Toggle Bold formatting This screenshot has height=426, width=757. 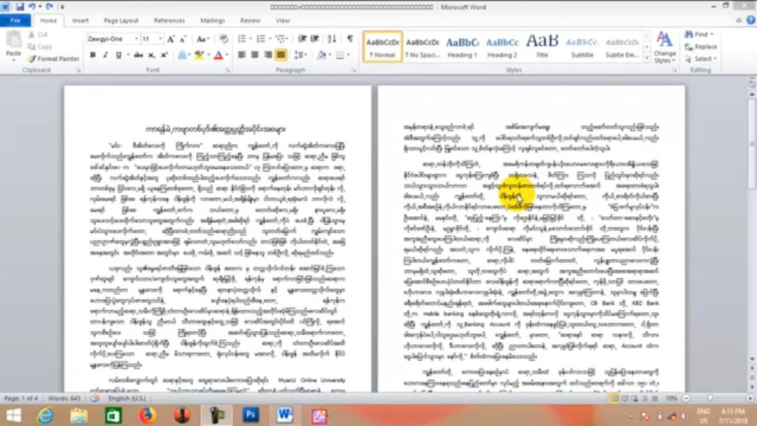tap(92, 55)
